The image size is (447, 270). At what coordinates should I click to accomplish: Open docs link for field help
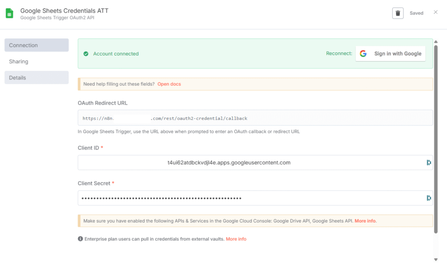pyautogui.click(x=169, y=84)
